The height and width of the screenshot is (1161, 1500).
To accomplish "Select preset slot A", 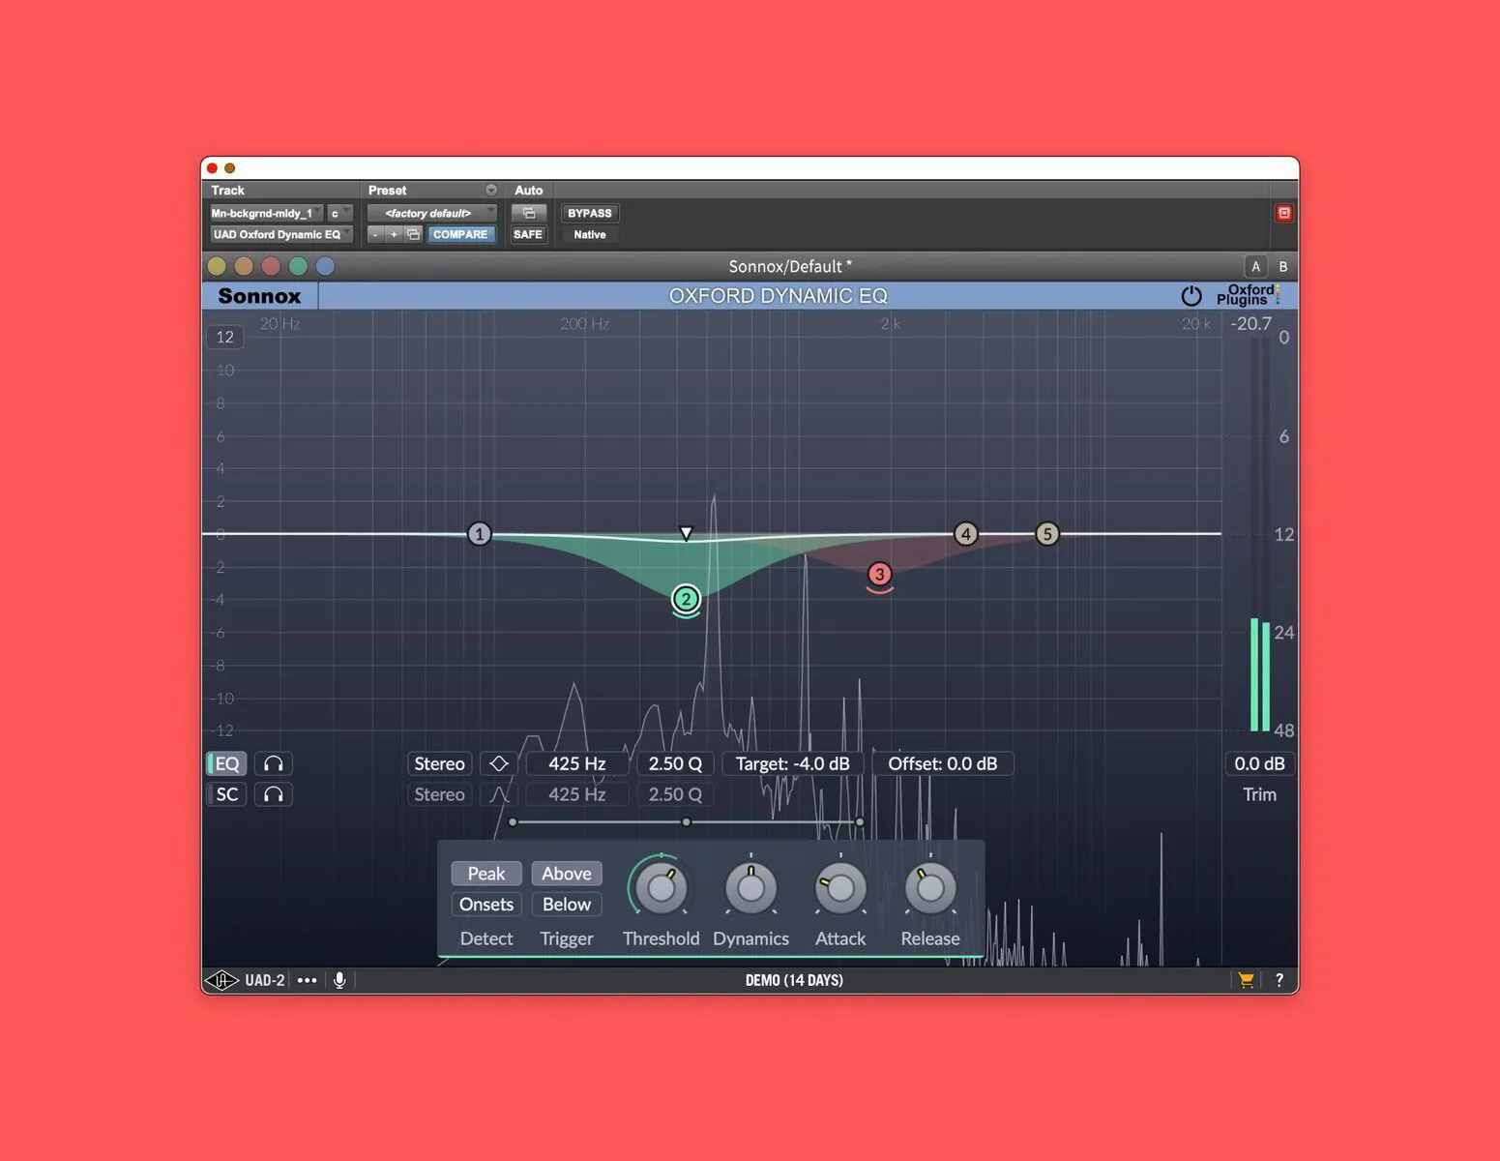I will (x=1255, y=266).
